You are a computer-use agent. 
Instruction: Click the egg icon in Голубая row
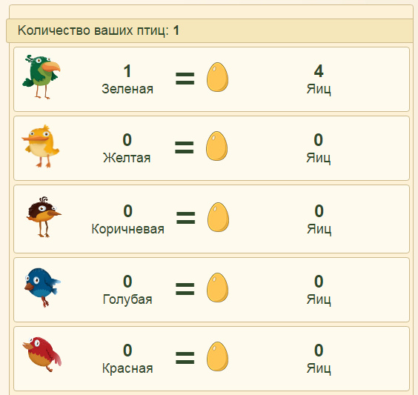218,288
